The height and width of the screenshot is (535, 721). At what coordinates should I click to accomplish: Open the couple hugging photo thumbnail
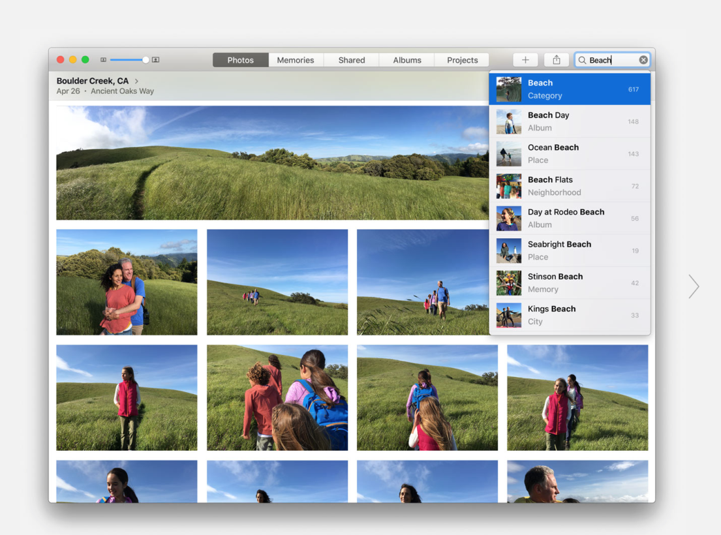tap(127, 282)
